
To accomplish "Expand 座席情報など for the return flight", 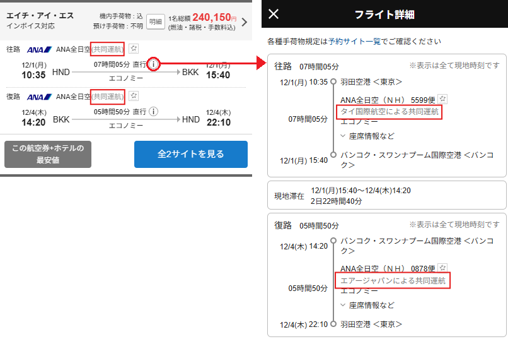I will [367, 305].
